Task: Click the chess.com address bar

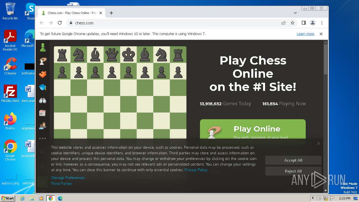Action: pyautogui.click(x=174, y=23)
